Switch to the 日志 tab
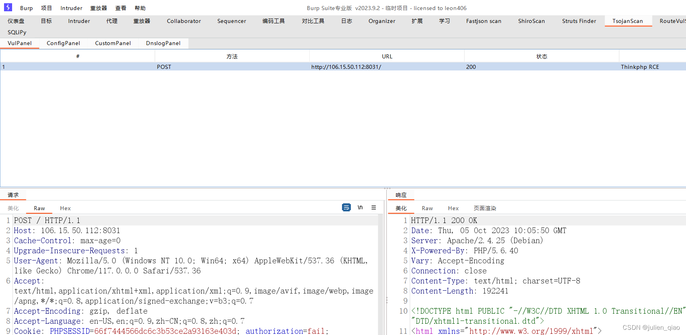The image size is (686, 335). 346,21
